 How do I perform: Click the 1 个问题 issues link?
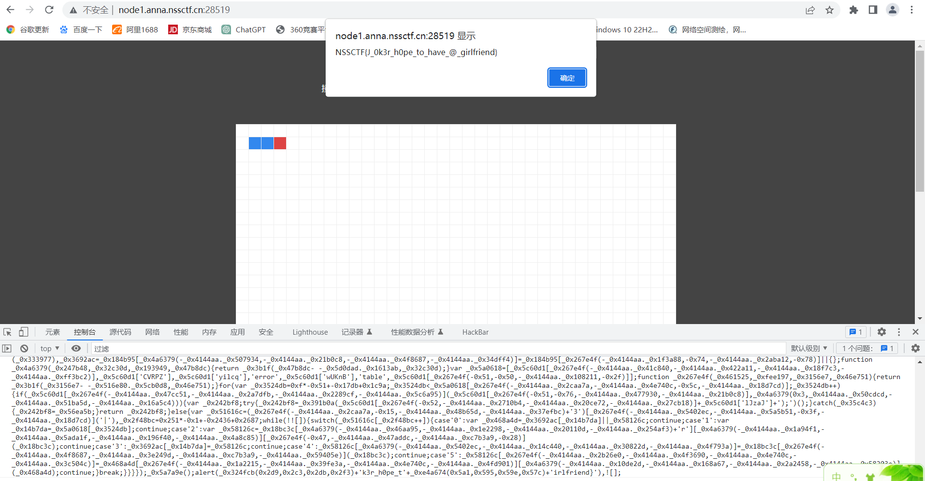[x=867, y=349]
